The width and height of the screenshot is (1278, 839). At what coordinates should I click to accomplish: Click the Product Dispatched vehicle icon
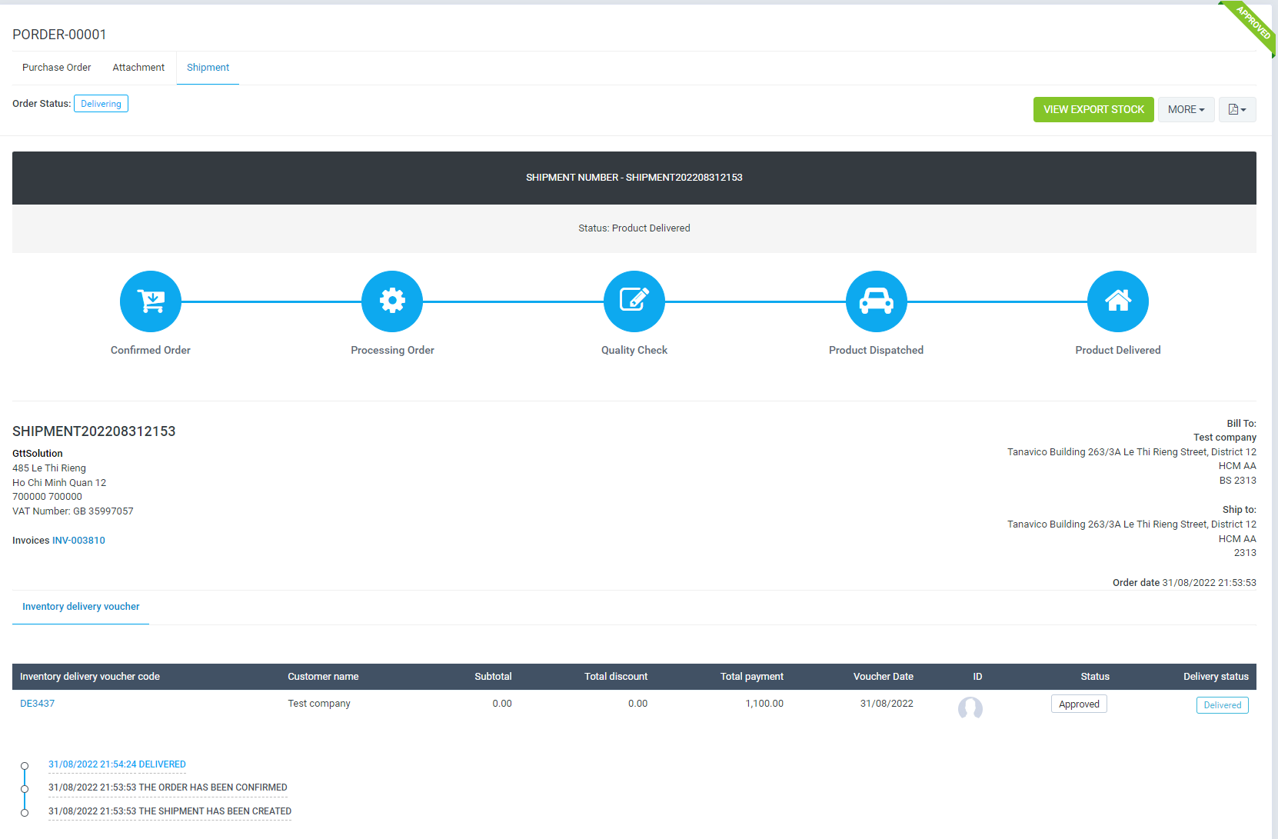876,301
